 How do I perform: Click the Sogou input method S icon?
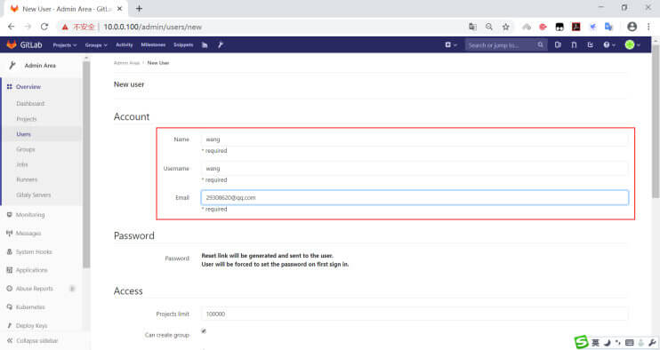click(x=582, y=342)
